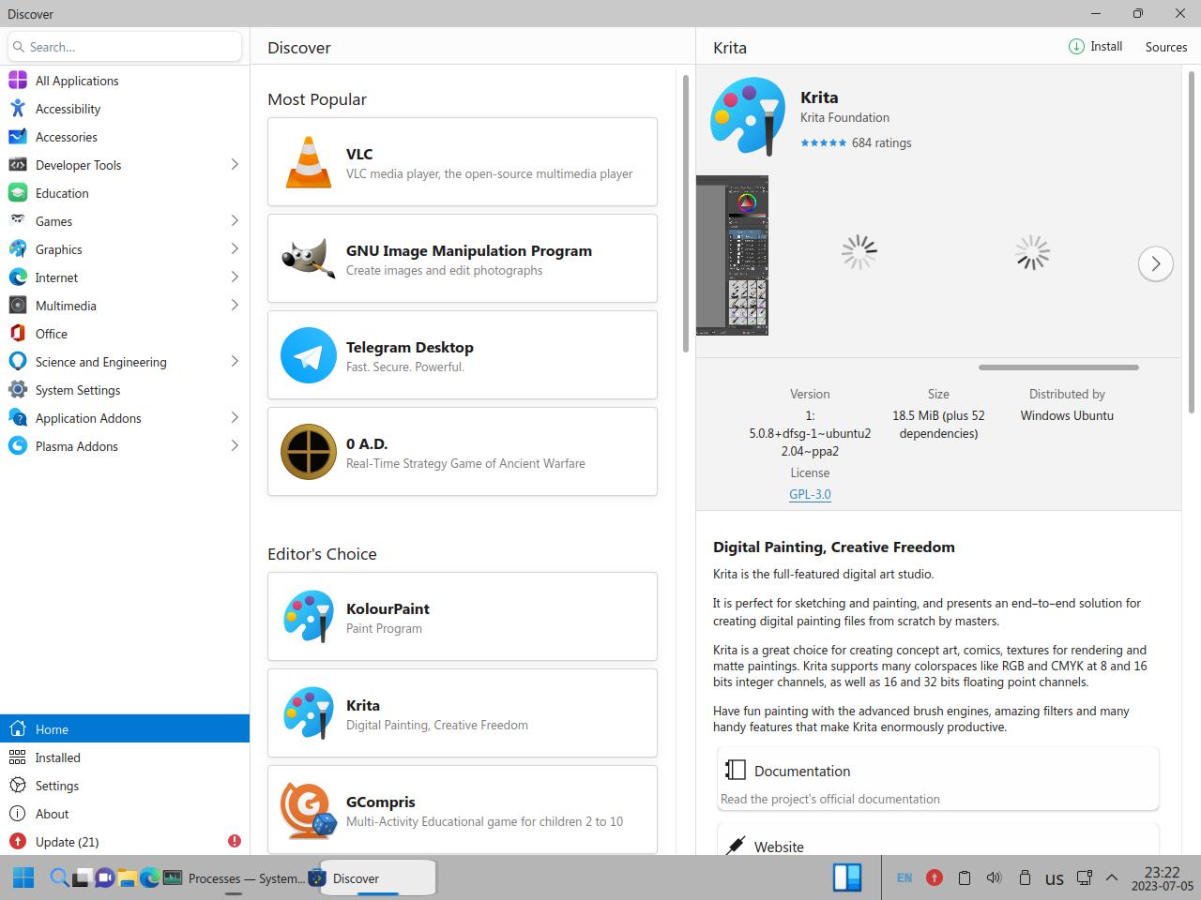Click the network connections tray icon
This screenshot has width=1201, height=900.
coord(1085,877)
